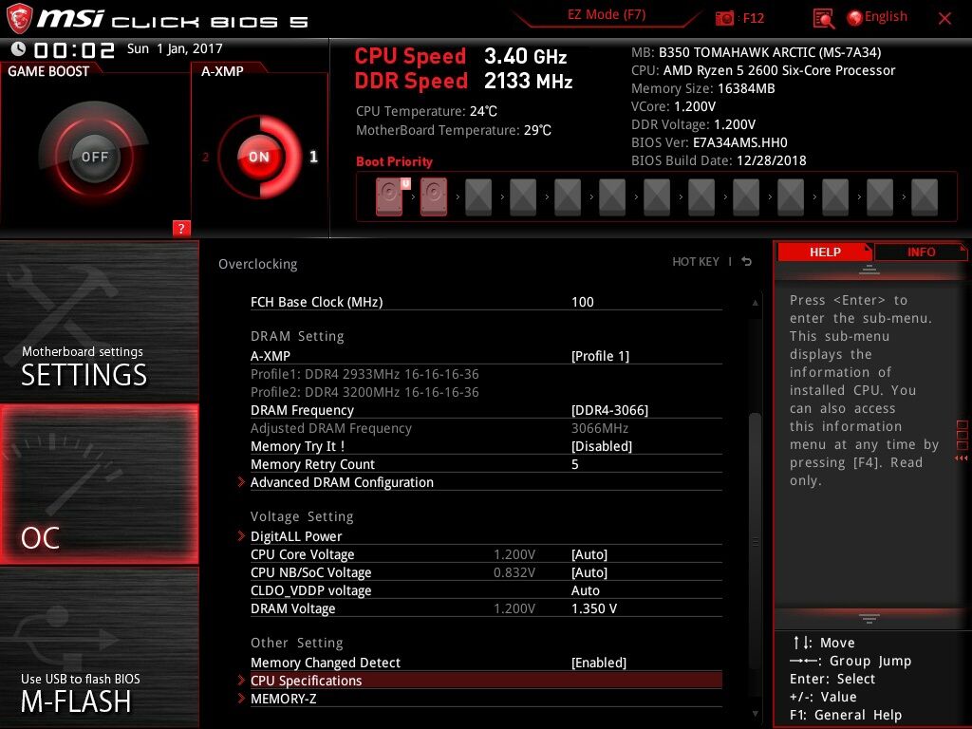Click the CPU Speed 3.40 GHz readout
972x729 pixels.
[x=460, y=56]
